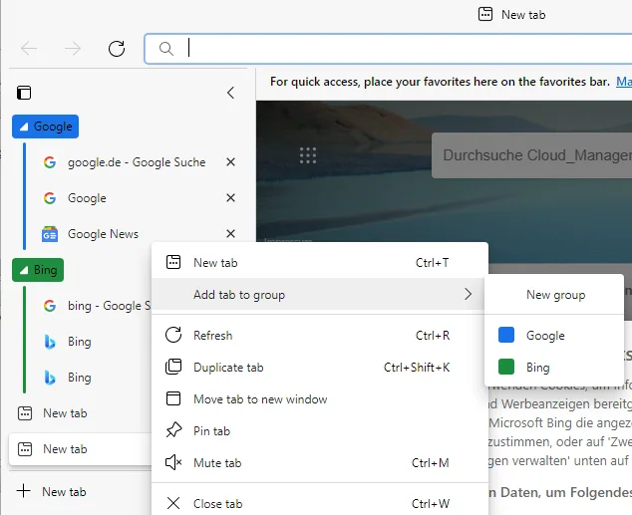The height and width of the screenshot is (515, 632).
Task: Click the icon in context menu New tab entry
Action: click(173, 262)
